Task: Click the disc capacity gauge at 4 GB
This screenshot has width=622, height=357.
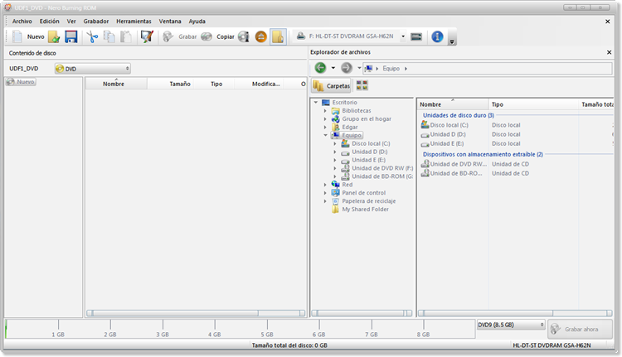Action: (x=215, y=329)
